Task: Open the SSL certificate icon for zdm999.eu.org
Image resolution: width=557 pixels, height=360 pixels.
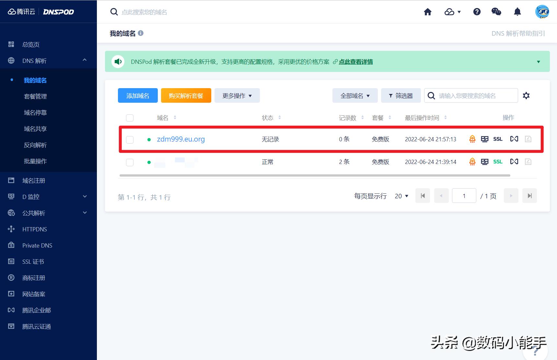Action: (x=497, y=139)
